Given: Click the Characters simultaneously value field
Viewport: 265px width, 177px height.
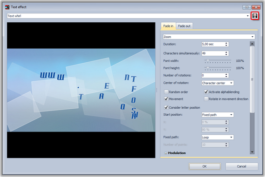Looking at the screenshot, I should coord(213,53).
